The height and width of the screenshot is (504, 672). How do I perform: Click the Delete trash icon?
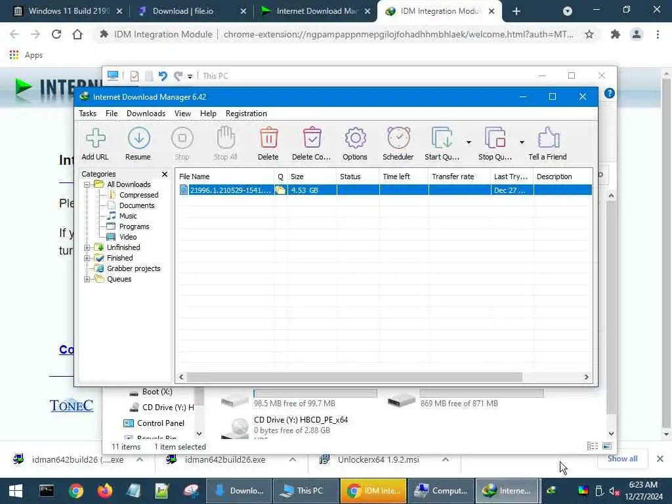tap(268, 144)
